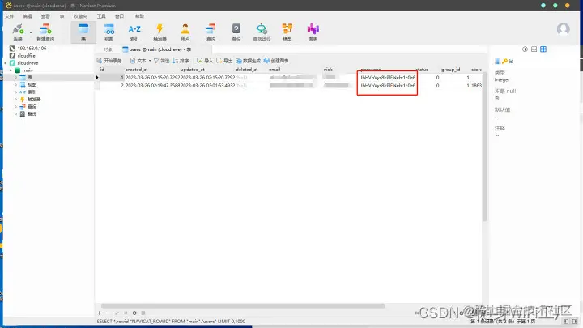Select the View (视图) toolbar icon
This screenshot has height=328, width=583.
pos(109,32)
